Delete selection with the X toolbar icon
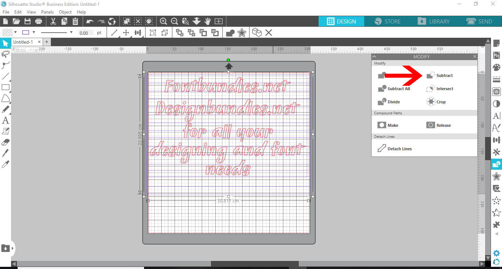This screenshot has height=269, width=502. 269,33
